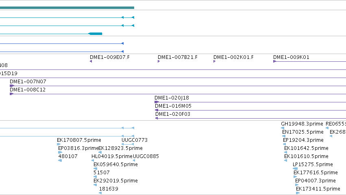Click the EK128923.5prime EST label
This screenshot has height=195, width=346.
[120, 148]
